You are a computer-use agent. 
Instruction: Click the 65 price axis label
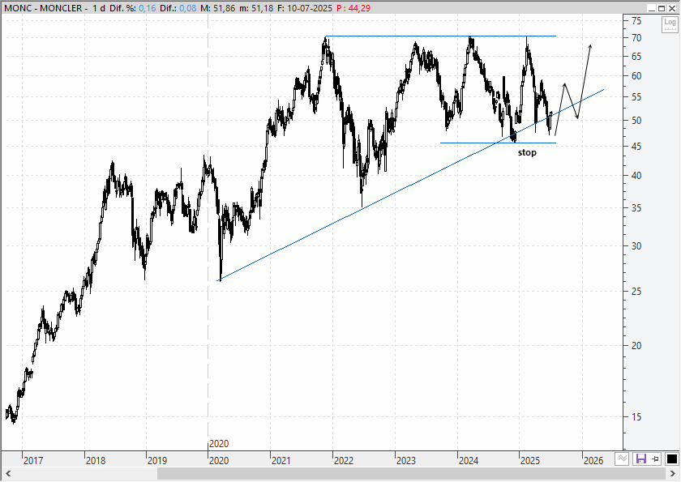tap(636, 57)
